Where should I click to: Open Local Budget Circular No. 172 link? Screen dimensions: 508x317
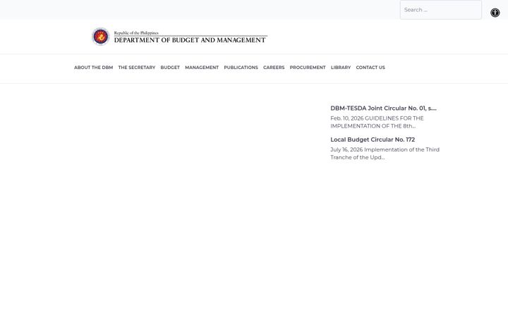pyautogui.click(x=373, y=139)
